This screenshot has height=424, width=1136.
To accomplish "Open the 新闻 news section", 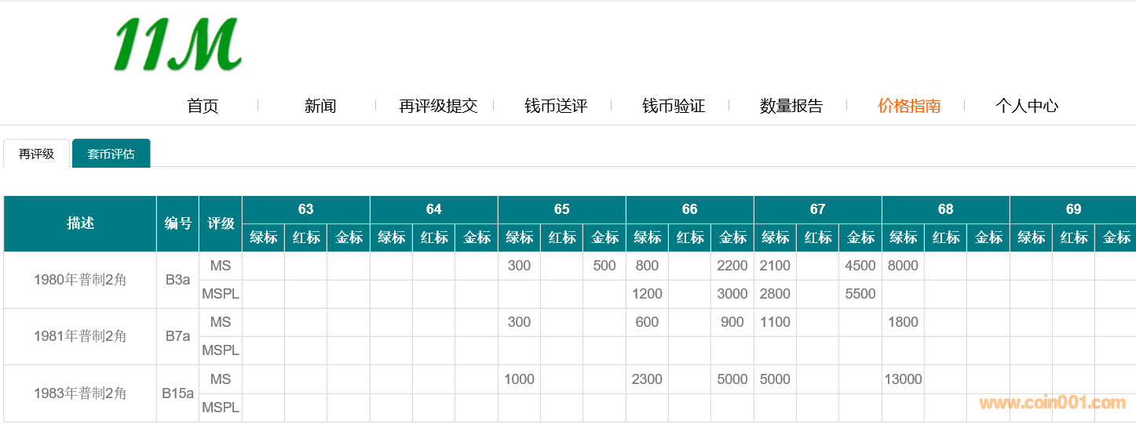I will point(320,106).
